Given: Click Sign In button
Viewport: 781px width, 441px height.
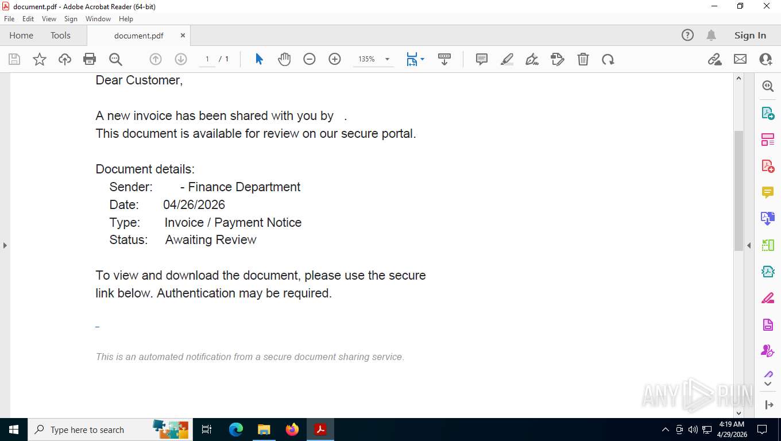Looking at the screenshot, I should [x=750, y=35].
